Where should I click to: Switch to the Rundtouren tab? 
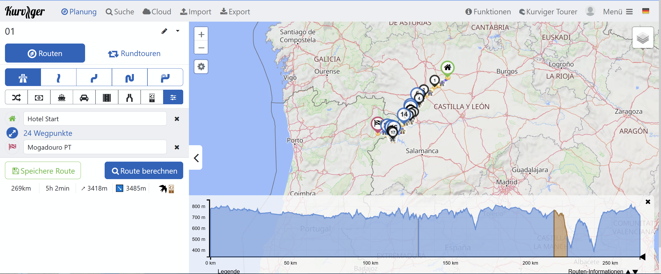pyautogui.click(x=134, y=53)
